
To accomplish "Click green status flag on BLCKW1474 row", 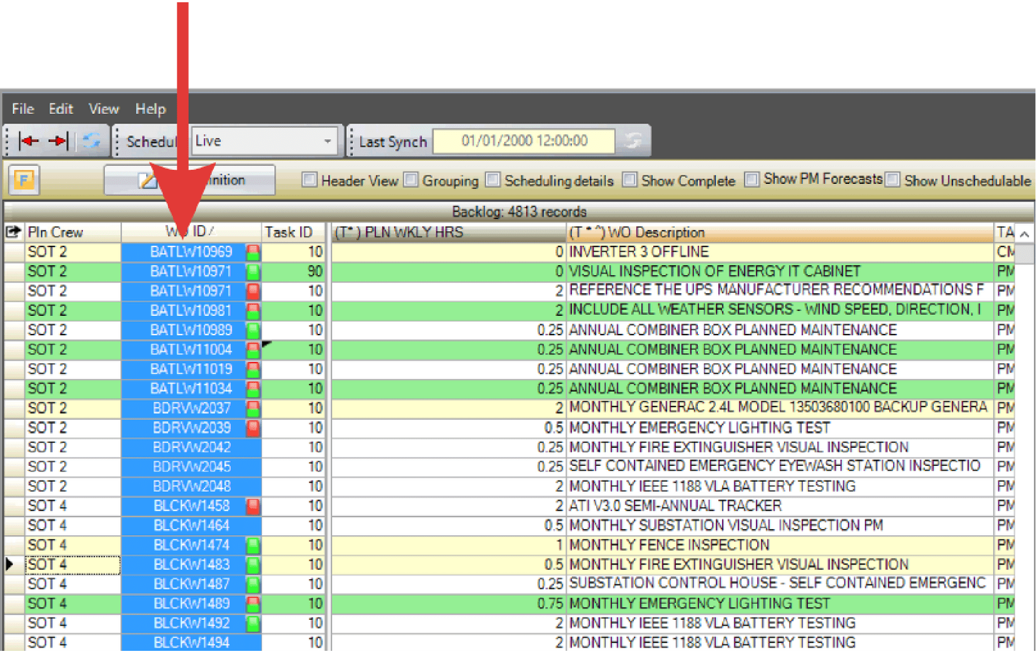I will (253, 545).
